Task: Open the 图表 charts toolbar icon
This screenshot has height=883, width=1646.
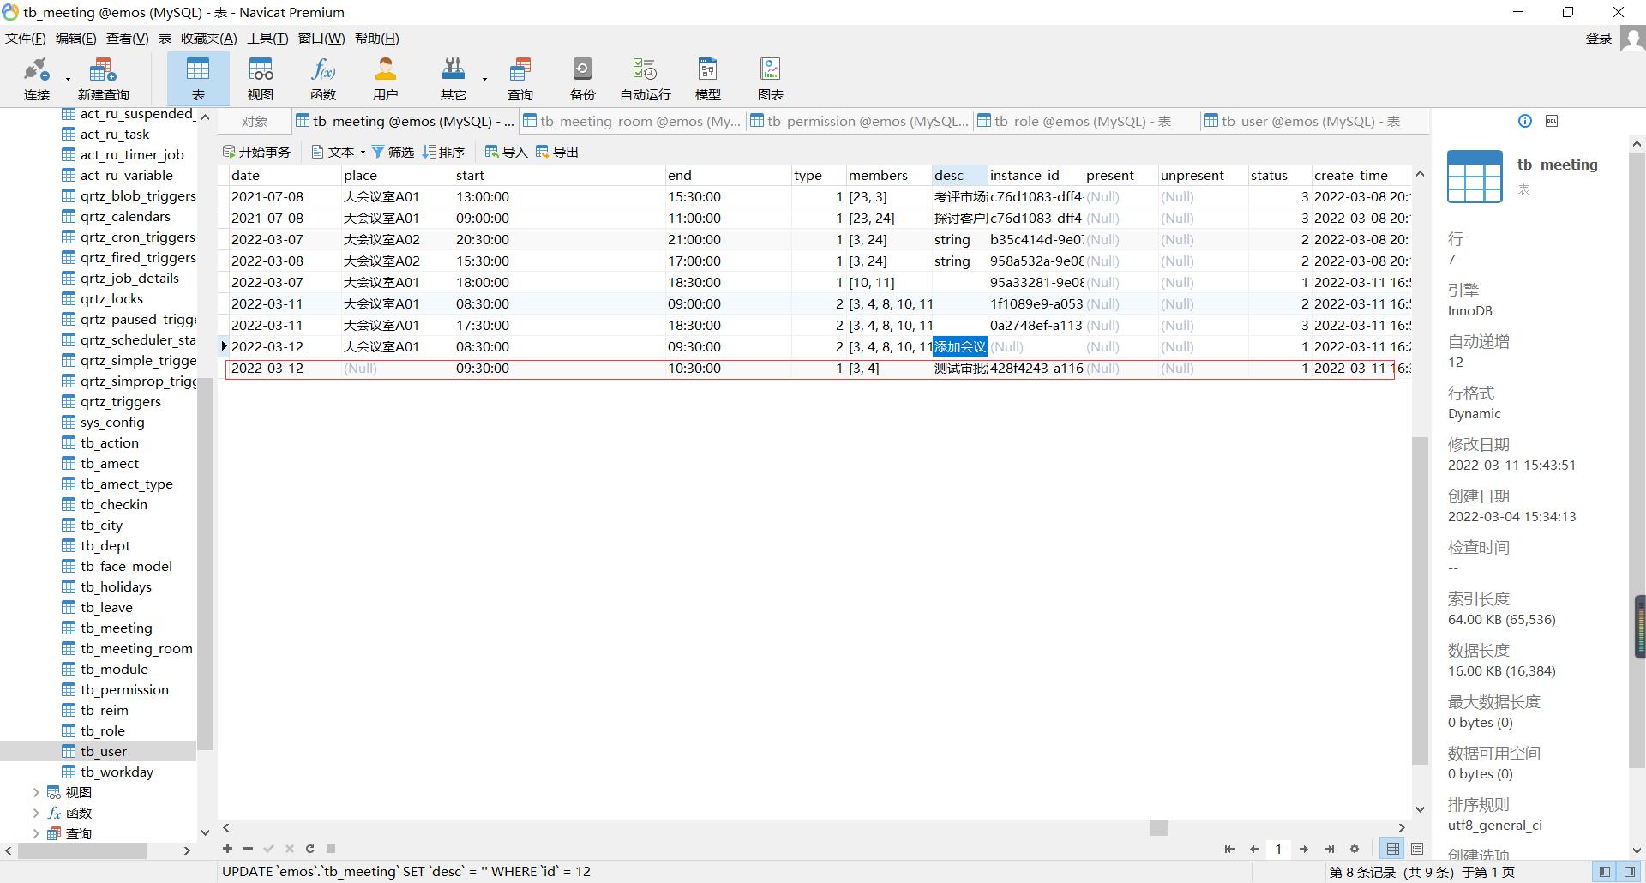Action: (770, 79)
